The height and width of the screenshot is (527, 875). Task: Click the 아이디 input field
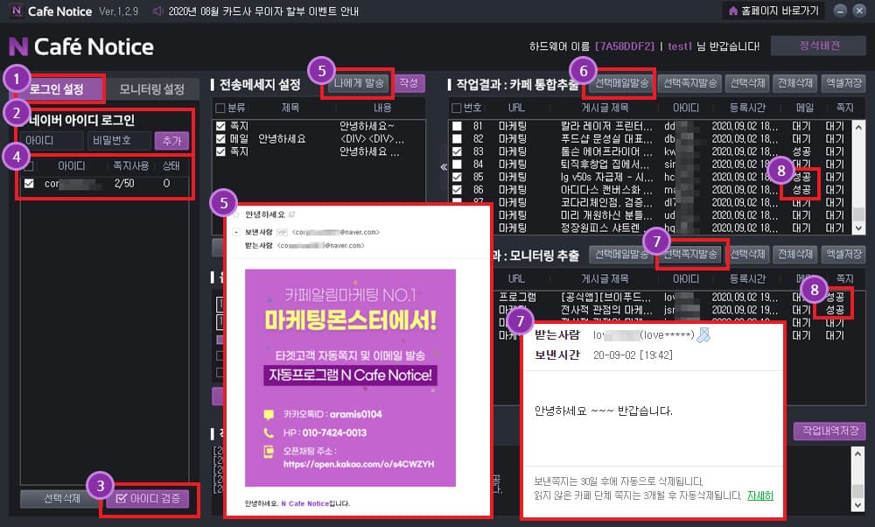[x=53, y=141]
